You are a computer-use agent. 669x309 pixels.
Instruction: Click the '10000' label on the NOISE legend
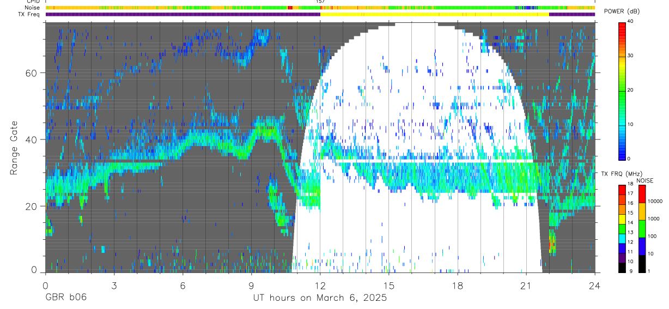pyautogui.click(x=655, y=202)
